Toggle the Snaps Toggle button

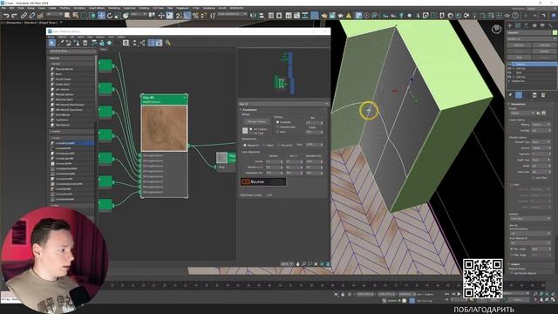coord(179,16)
